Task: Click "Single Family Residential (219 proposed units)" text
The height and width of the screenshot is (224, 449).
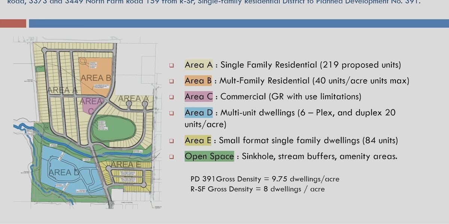Action: click(311, 65)
